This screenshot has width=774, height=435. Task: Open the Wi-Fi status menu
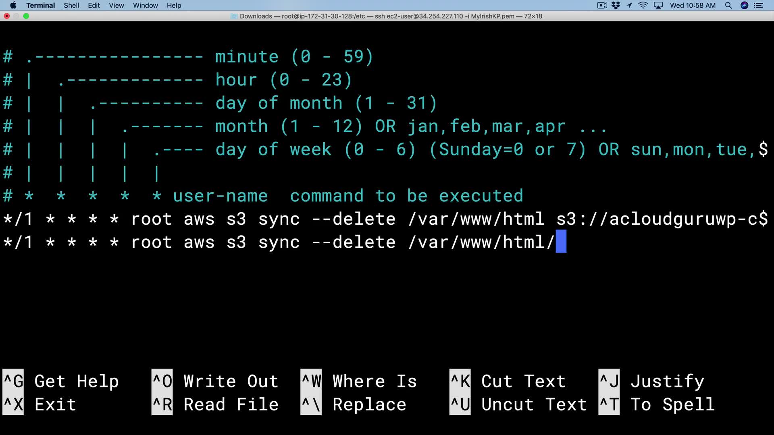pos(643,5)
